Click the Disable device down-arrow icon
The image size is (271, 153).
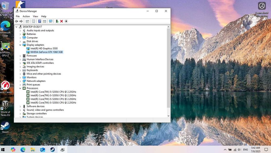pyautogui.click(x=66, y=21)
